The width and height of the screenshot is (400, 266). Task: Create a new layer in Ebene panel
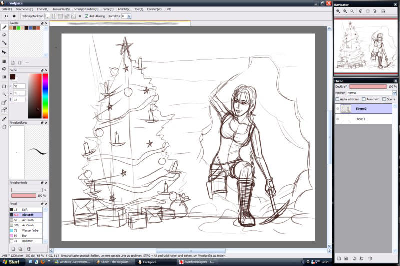(339, 258)
